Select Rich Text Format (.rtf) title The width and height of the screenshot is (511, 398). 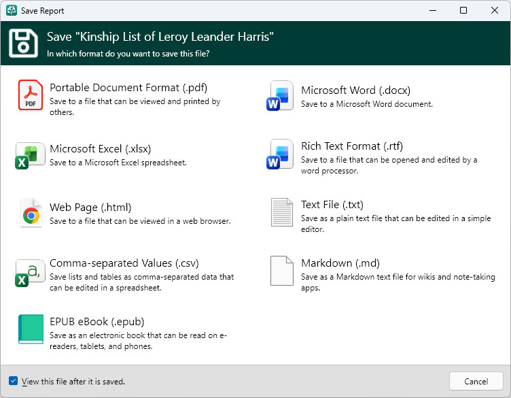pos(352,146)
